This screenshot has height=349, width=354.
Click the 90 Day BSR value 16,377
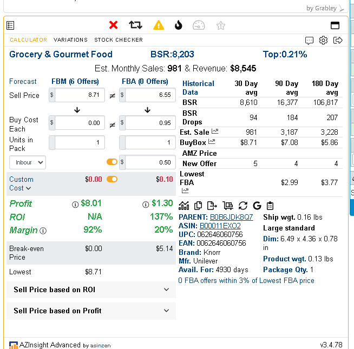point(287,102)
